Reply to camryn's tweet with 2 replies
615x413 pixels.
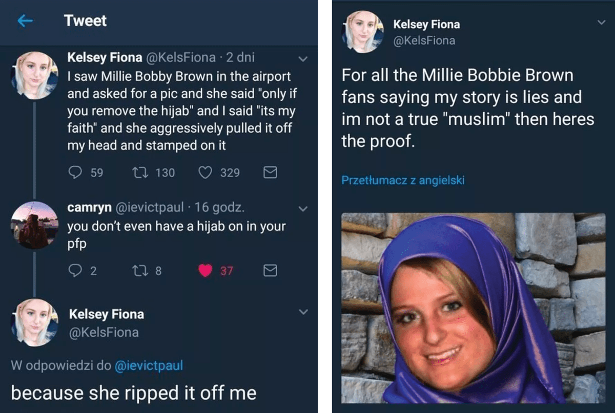pyautogui.click(x=75, y=271)
